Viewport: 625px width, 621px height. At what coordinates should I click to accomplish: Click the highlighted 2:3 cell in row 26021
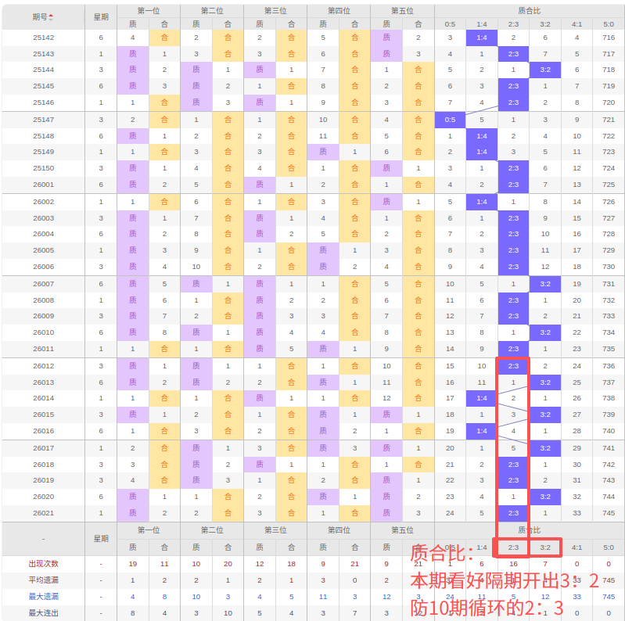pos(513,513)
